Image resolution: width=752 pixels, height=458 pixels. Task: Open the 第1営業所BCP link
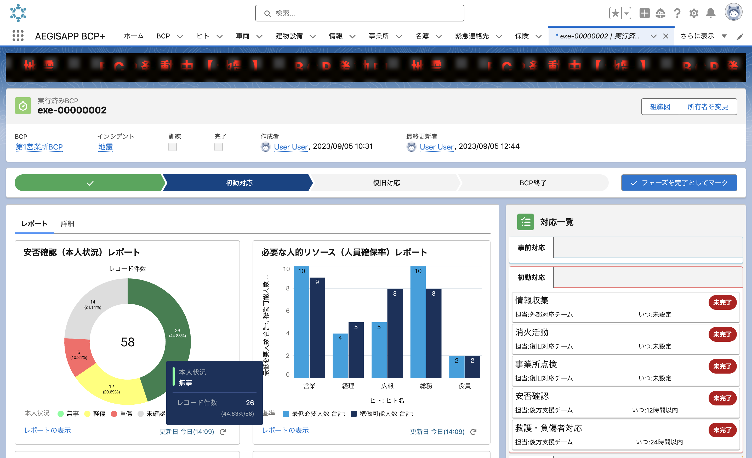tap(39, 147)
